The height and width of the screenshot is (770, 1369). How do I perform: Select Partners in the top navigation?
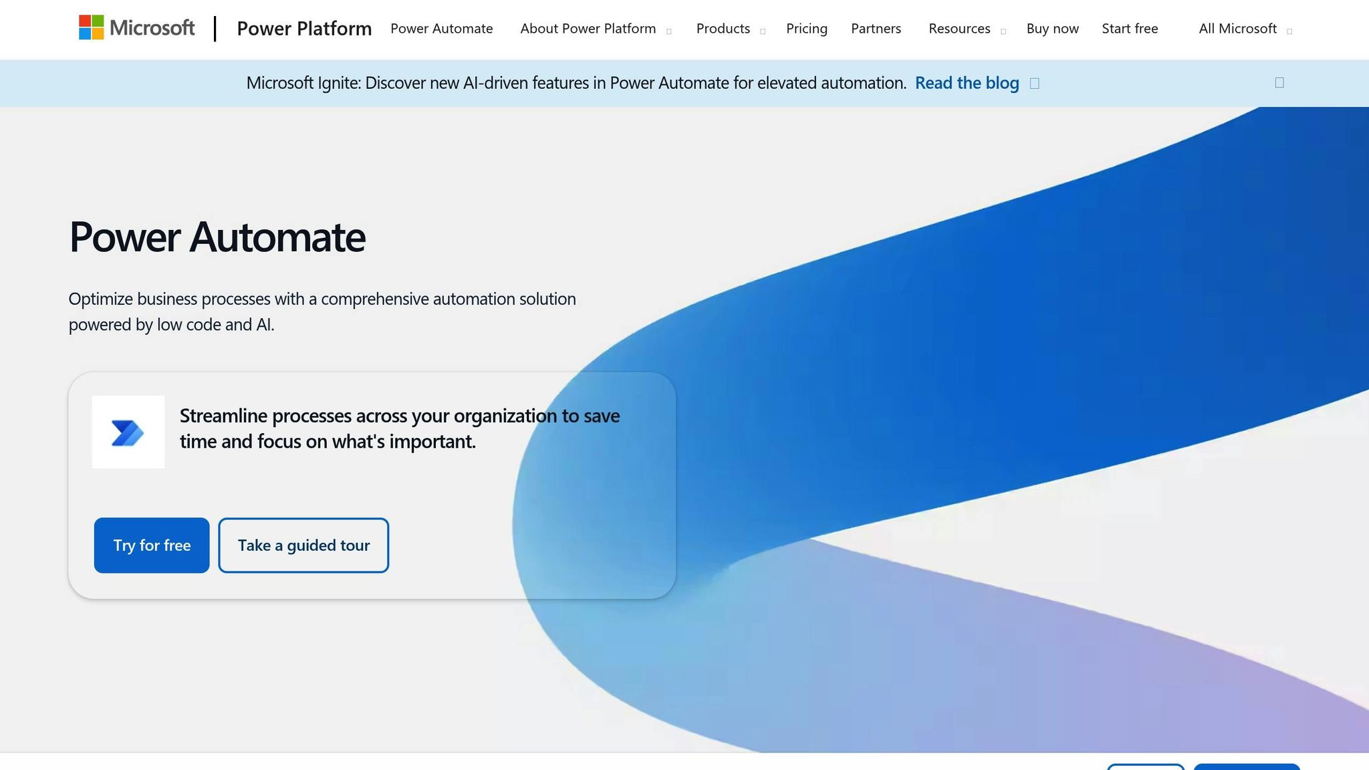click(x=876, y=29)
